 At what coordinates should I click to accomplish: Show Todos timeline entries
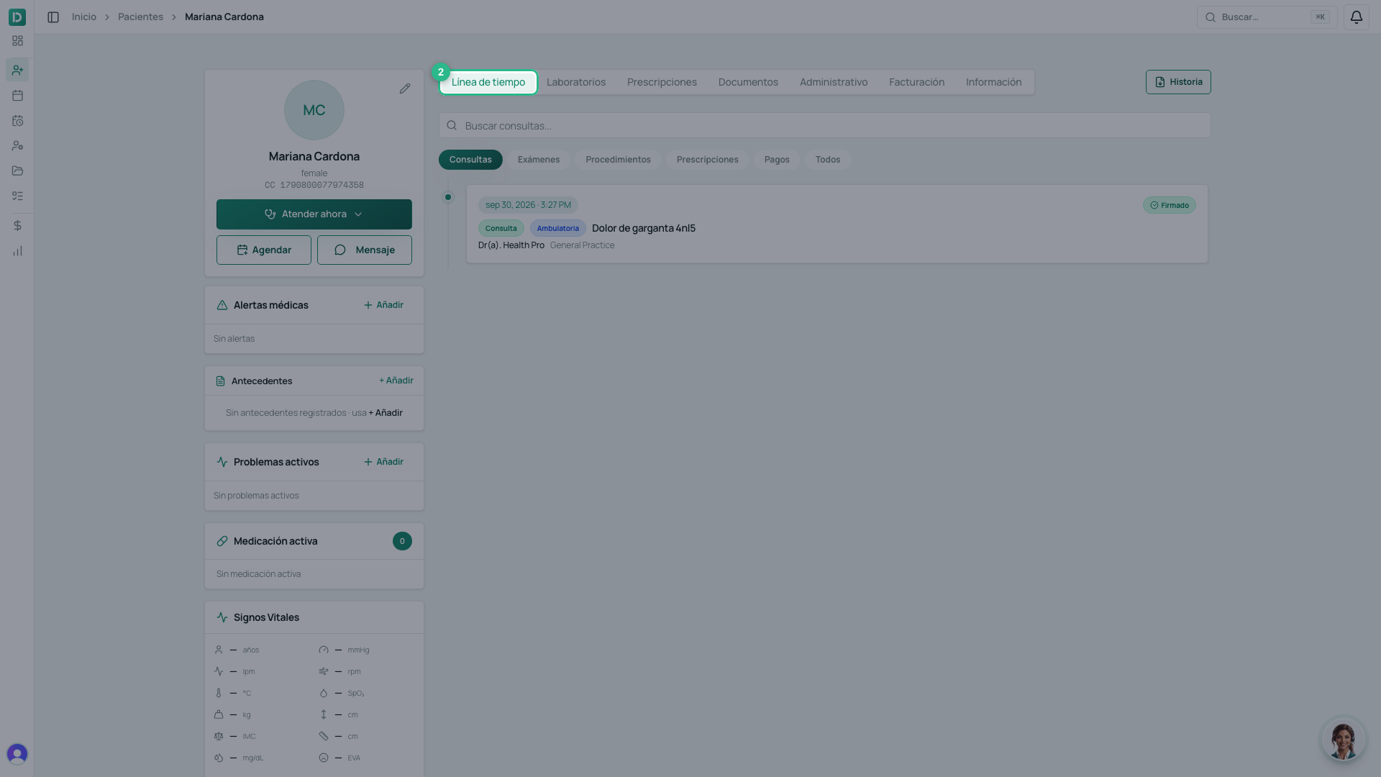(828, 160)
